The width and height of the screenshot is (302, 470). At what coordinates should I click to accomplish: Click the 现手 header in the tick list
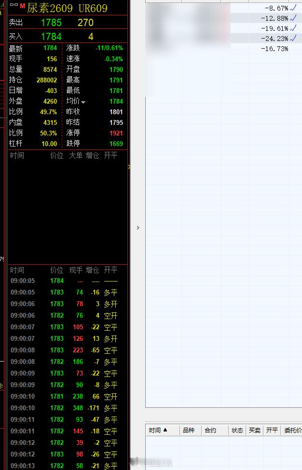[76, 270]
